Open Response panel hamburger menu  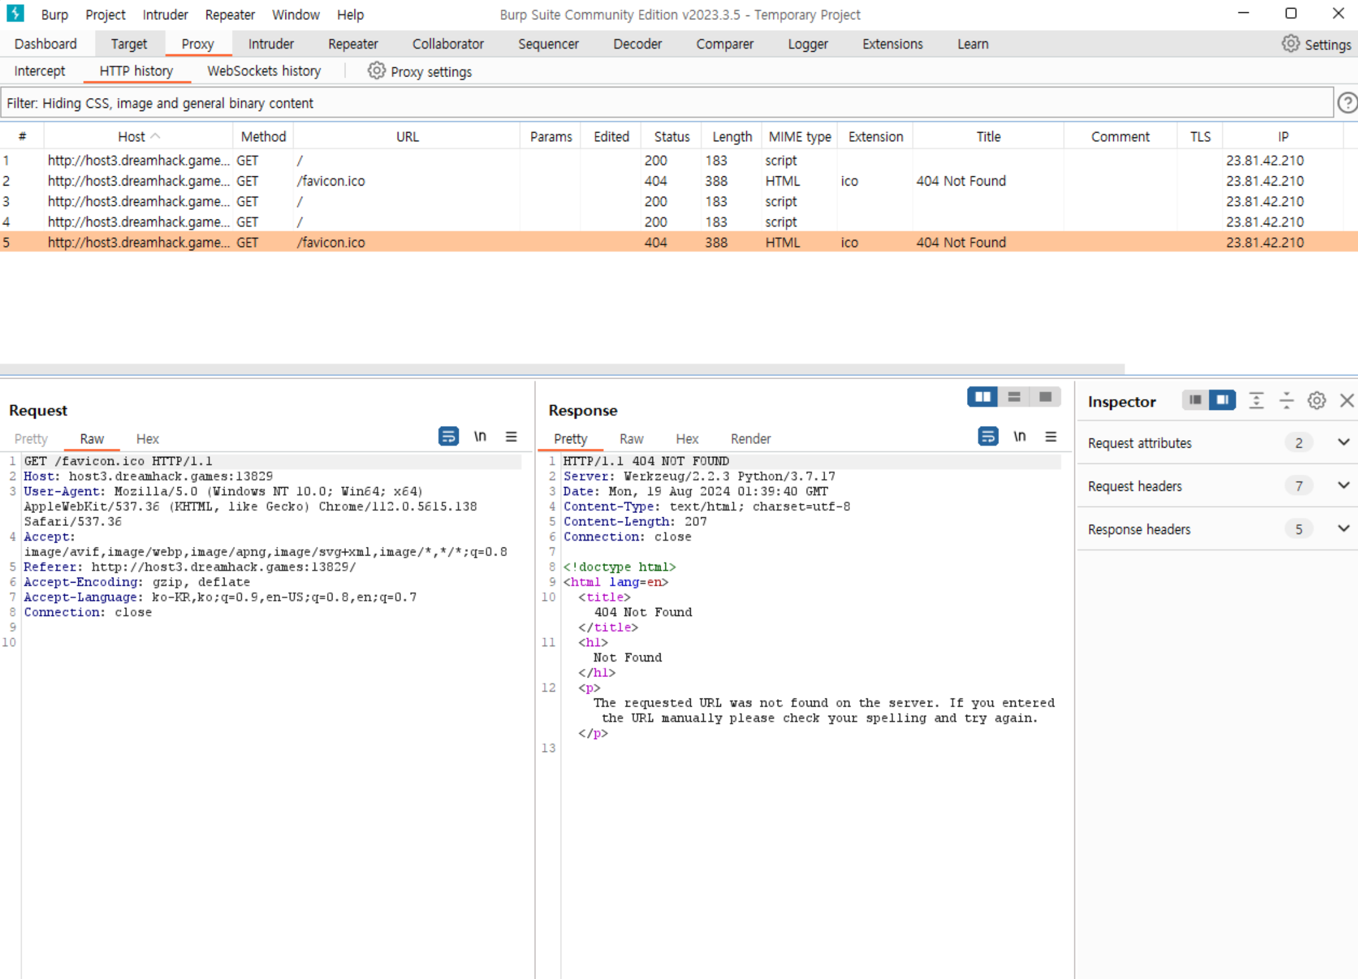tap(1051, 436)
